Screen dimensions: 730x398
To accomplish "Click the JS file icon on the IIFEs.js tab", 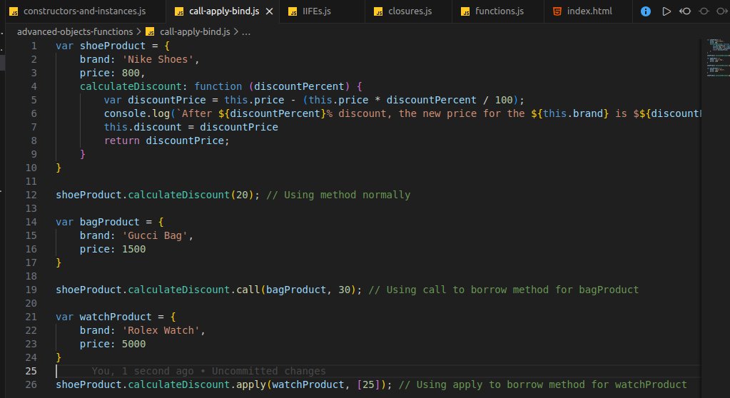I will (x=293, y=11).
